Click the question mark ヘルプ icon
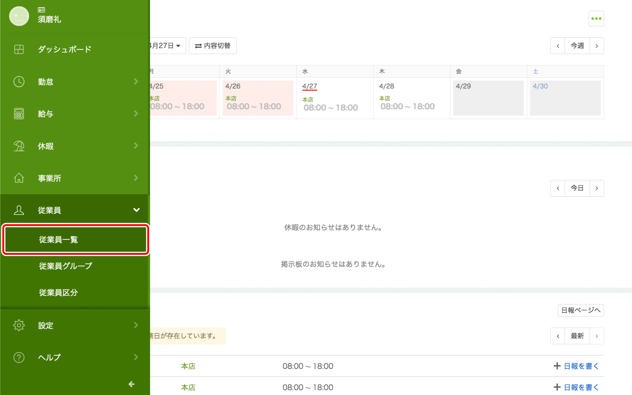The width and height of the screenshot is (632, 395). pyautogui.click(x=19, y=357)
